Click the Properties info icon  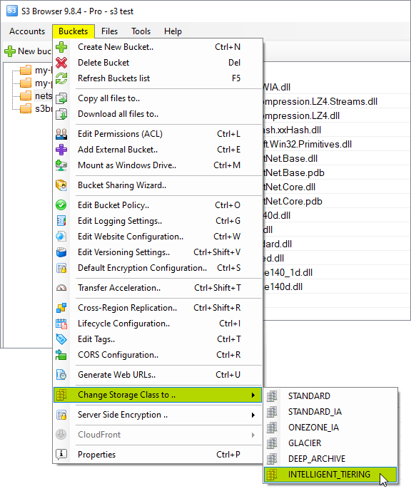[x=61, y=455]
